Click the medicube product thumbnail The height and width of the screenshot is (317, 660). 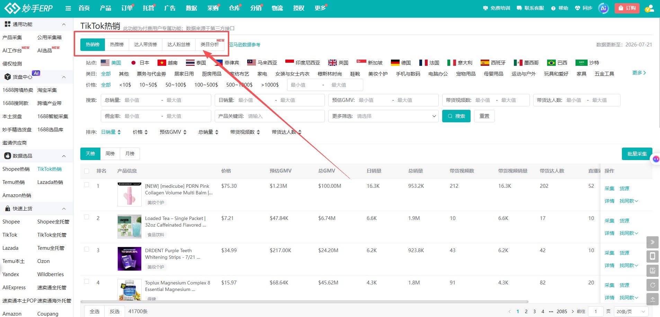coord(130,194)
